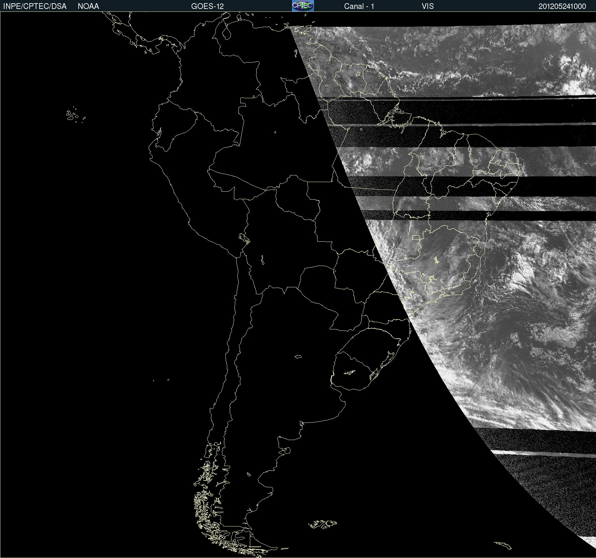Click the CPTEC logo in the header
This screenshot has width=596, height=558.
click(303, 6)
